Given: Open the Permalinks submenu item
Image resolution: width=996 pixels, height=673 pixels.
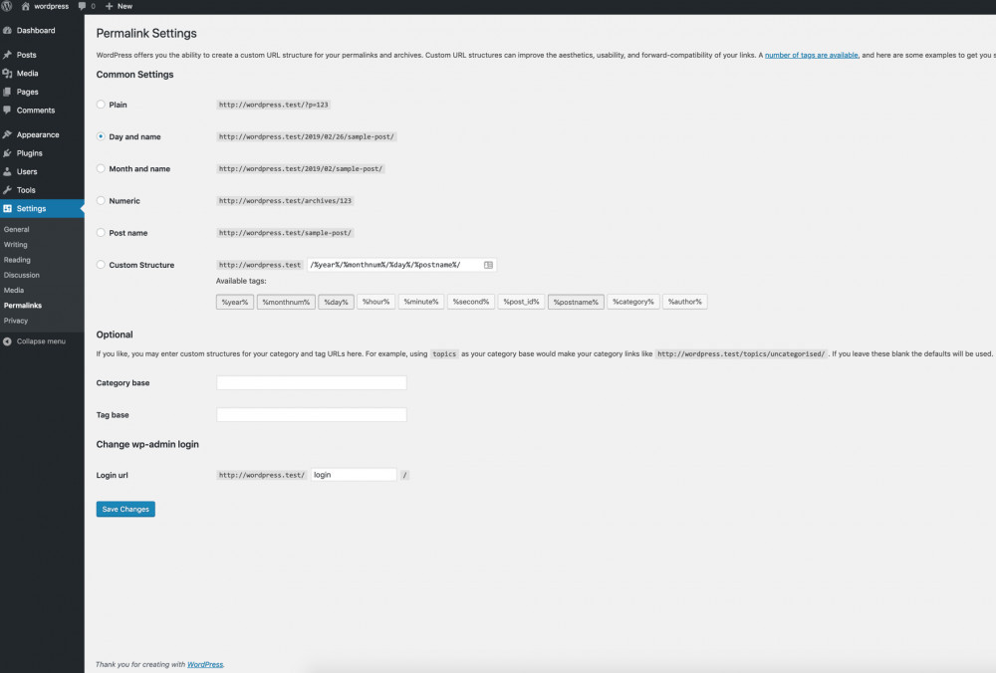Looking at the screenshot, I should pos(23,306).
